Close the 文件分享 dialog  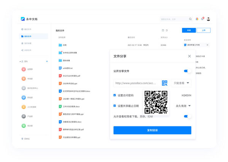coord(189,56)
